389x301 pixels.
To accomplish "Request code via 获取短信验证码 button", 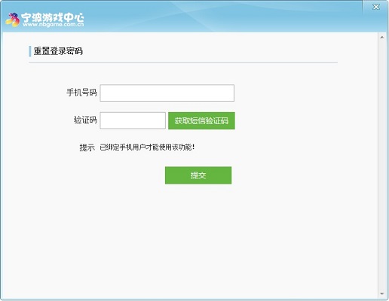I will pos(201,120).
